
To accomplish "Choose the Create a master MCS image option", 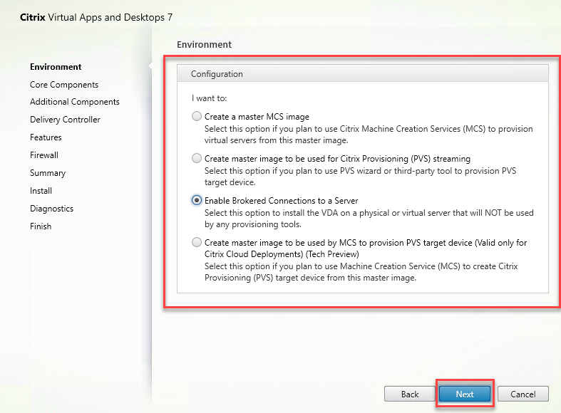I will coord(197,117).
